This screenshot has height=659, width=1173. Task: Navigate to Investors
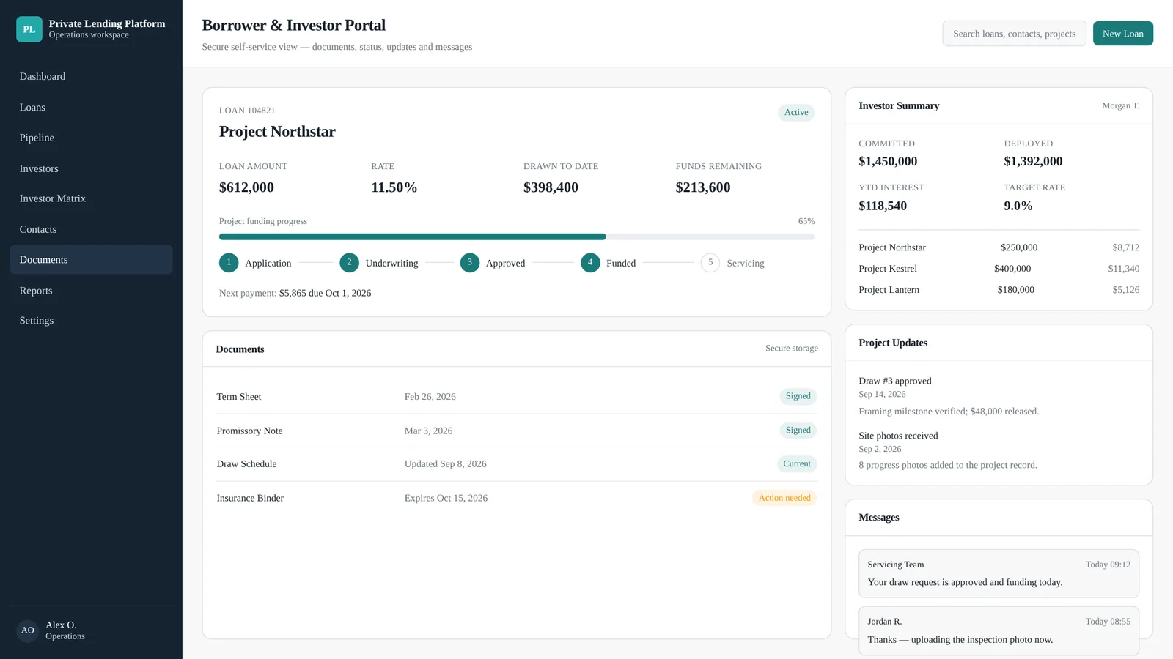[x=91, y=168]
